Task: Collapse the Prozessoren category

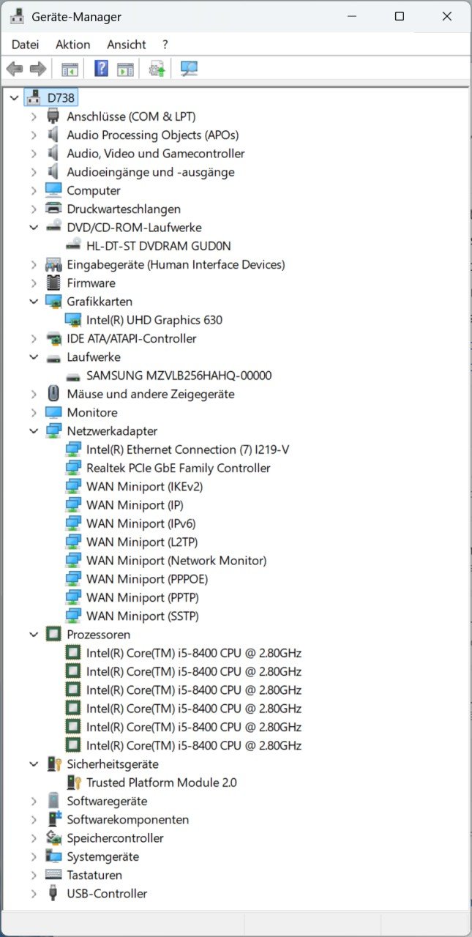Action: (34, 635)
